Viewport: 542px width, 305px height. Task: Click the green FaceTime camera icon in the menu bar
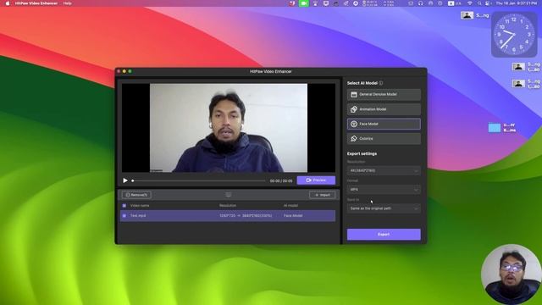304,3
